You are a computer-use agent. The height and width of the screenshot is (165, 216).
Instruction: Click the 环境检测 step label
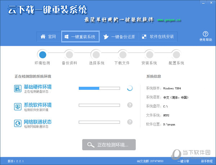(42, 63)
